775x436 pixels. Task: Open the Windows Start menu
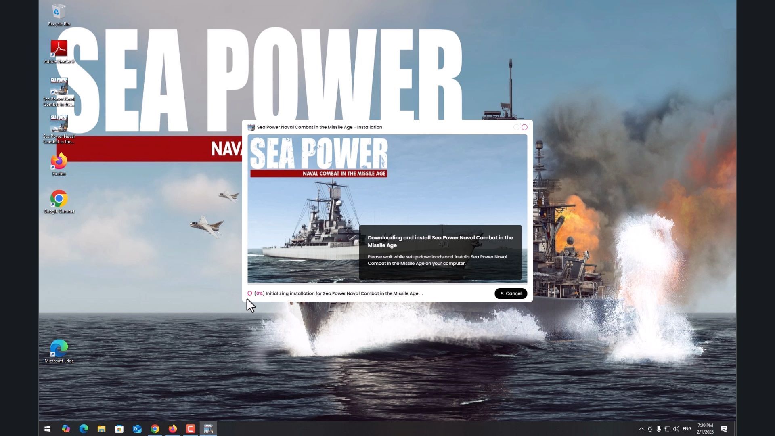click(x=47, y=429)
